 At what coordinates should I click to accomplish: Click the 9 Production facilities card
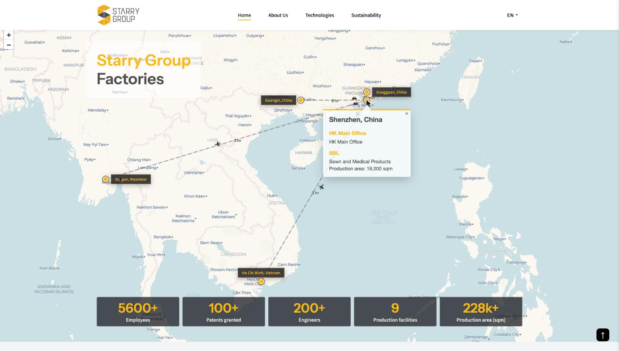[x=395, y=312]
